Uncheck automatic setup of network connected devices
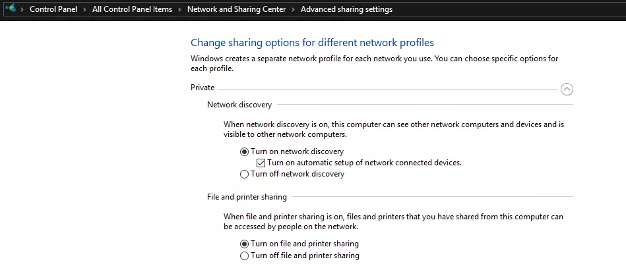The image size is (626, 272). (x=261, y=163)
